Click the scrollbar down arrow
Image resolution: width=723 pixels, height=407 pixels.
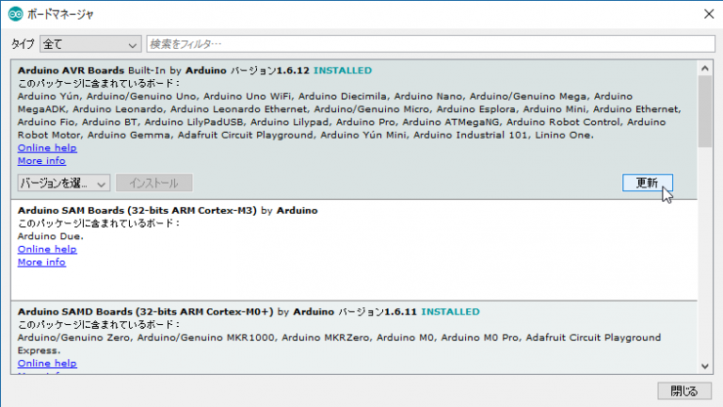coord(705,366)
